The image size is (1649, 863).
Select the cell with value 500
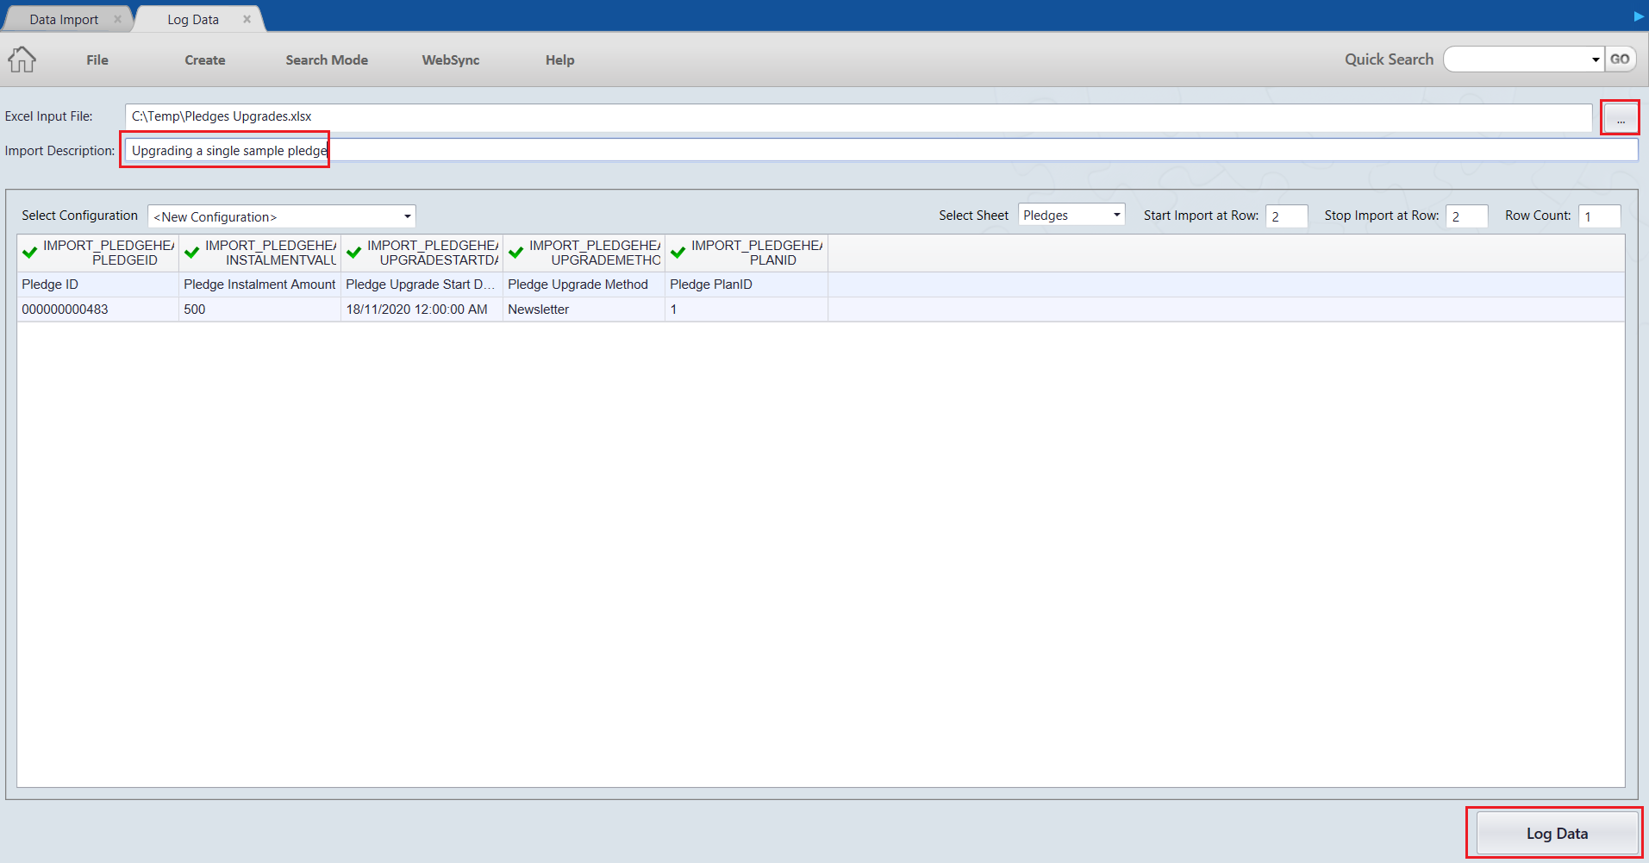(x=259, y=310)
